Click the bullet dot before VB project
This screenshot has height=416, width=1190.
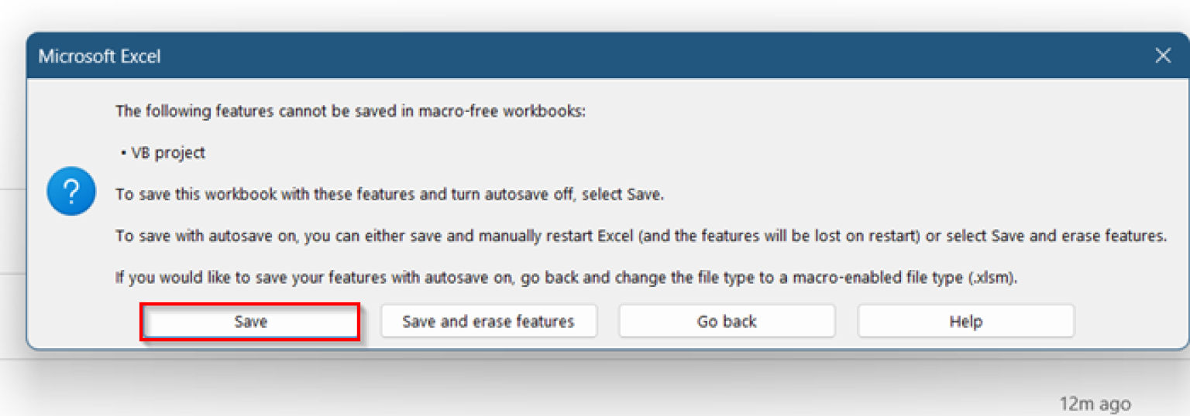(123, 153)
